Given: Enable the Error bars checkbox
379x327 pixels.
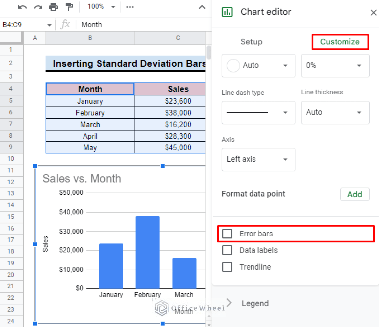Looking at the screenshot, I should [x=227, y=234].
